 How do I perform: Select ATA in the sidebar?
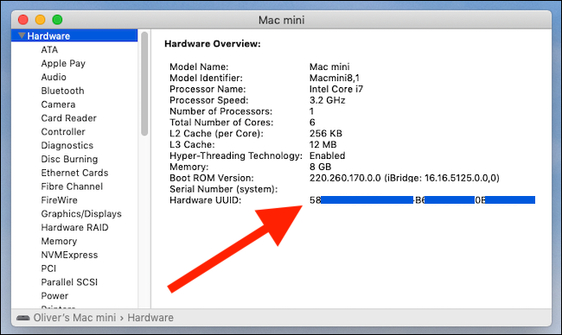[x=49, y=50]
